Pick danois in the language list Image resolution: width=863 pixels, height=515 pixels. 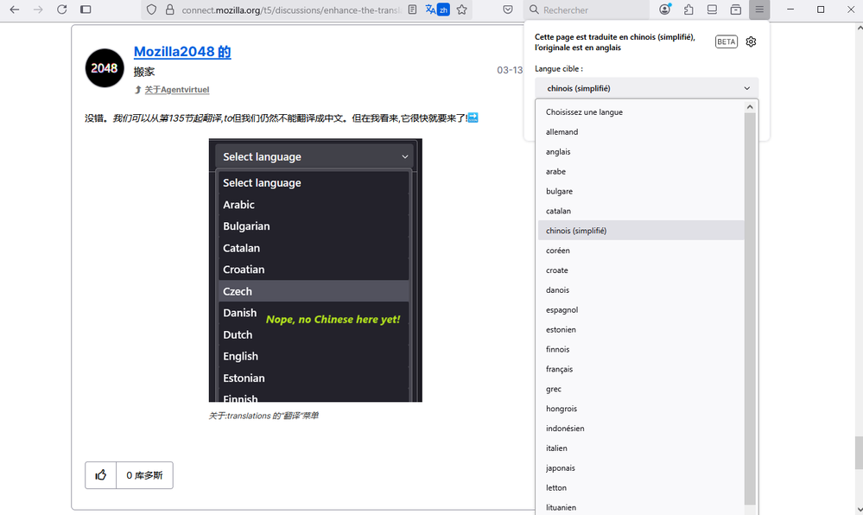click(x=641, y=290)
